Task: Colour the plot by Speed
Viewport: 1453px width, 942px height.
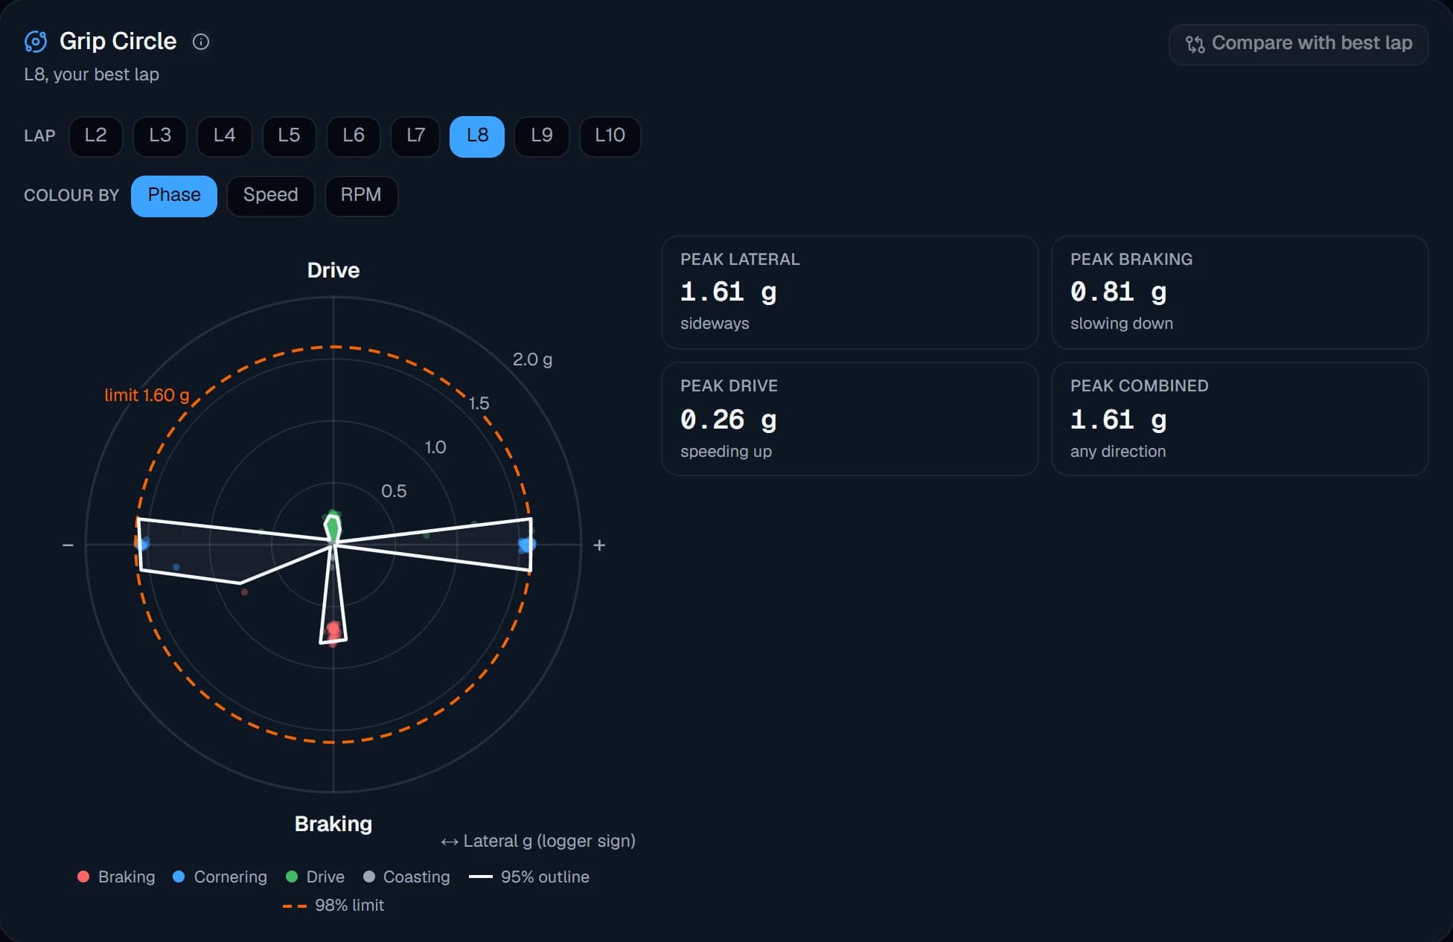Action: point(271,196)
